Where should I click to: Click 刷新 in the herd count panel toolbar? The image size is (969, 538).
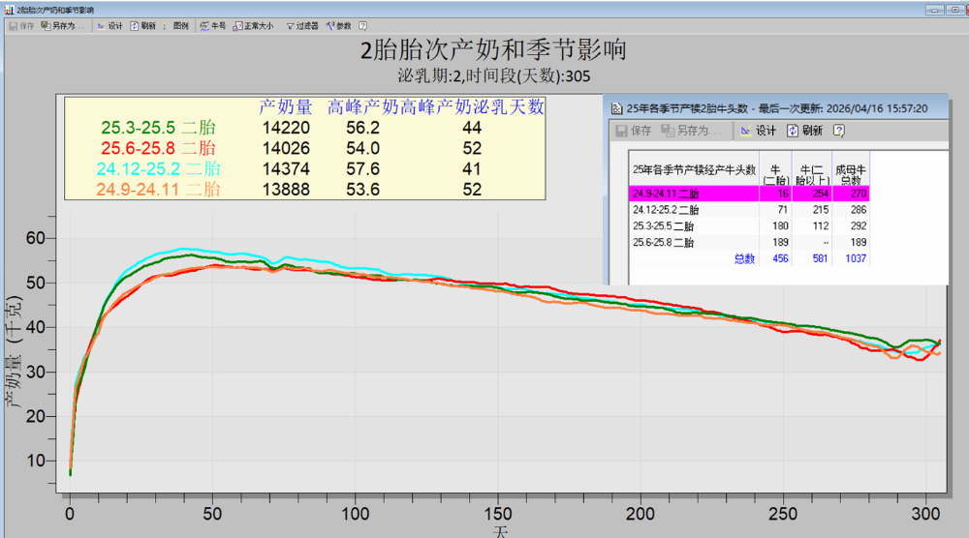[804, 131]
